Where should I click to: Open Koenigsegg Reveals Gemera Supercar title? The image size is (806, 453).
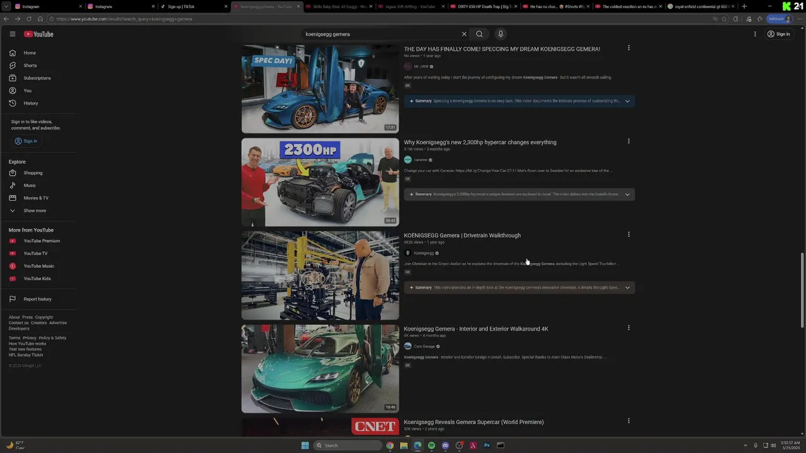(474, 422)
